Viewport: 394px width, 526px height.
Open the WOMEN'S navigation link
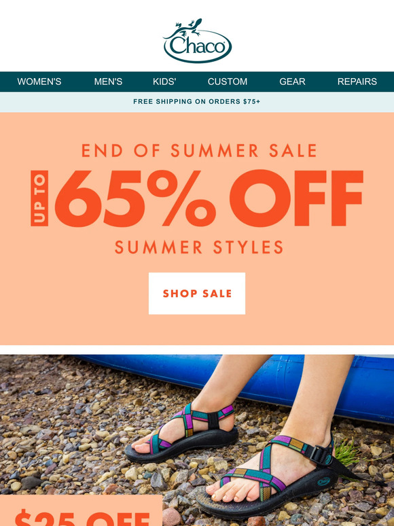(x=39, y=82)
